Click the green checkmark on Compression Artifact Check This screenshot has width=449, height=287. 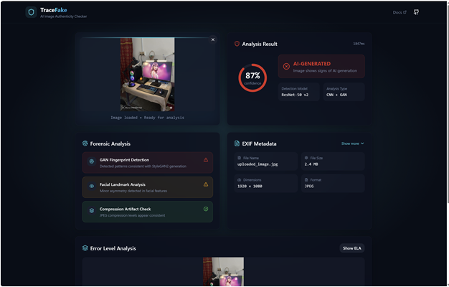(x=206, y=209)
